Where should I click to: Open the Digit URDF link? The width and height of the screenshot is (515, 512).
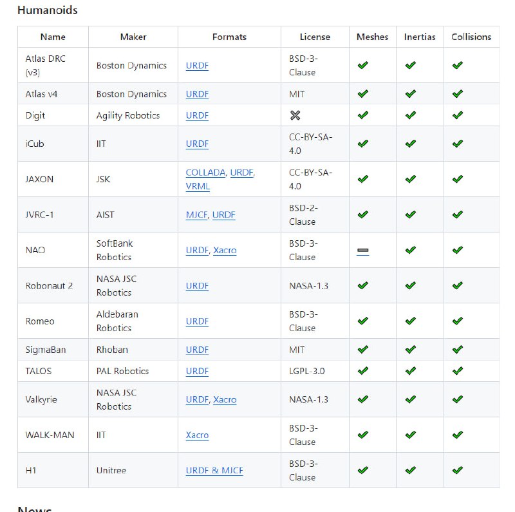(197, 115)
